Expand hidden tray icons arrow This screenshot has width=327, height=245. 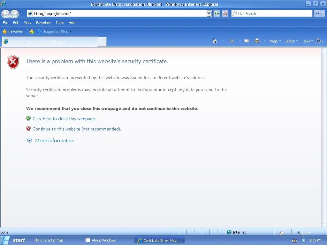[x=303, y=241]
